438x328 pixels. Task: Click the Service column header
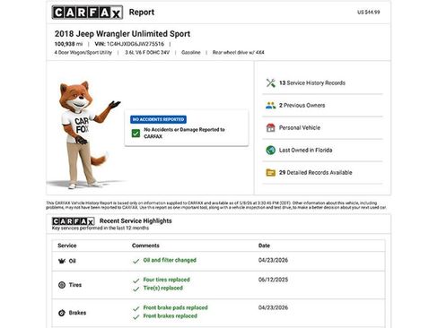click(67, 246)
